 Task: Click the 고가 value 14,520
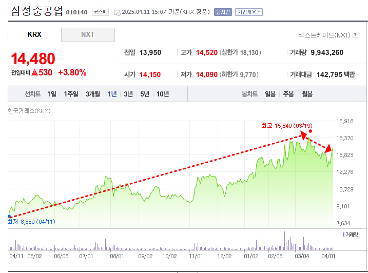207,52
